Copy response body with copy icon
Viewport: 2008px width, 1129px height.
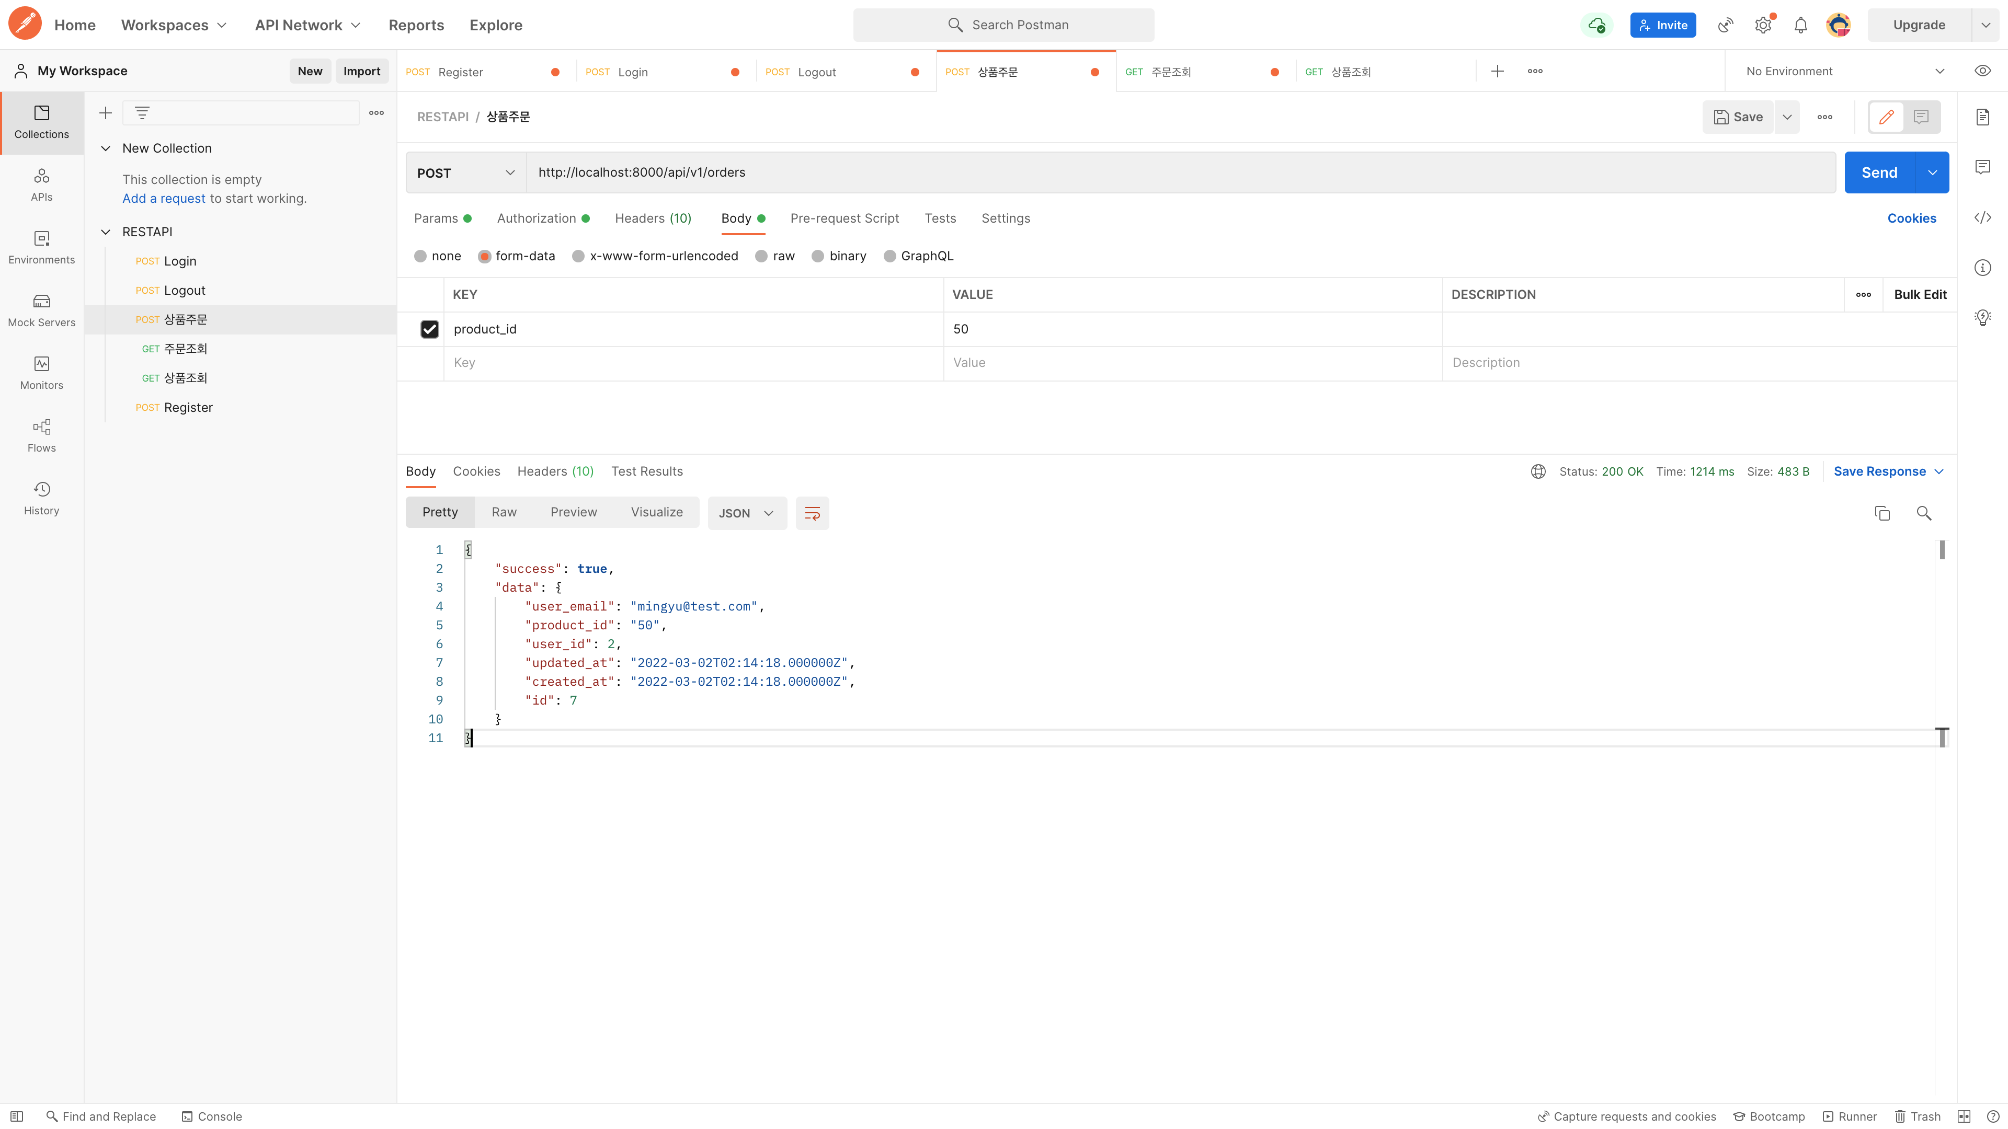[x=1882, y=513]
